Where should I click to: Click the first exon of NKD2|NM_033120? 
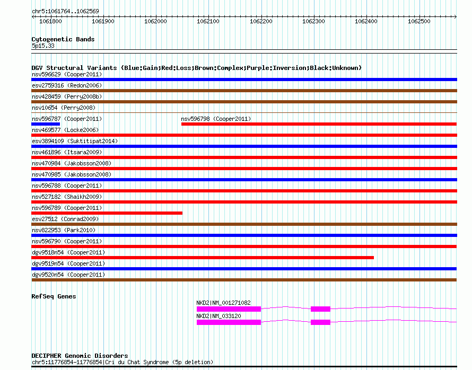point(229,322)
